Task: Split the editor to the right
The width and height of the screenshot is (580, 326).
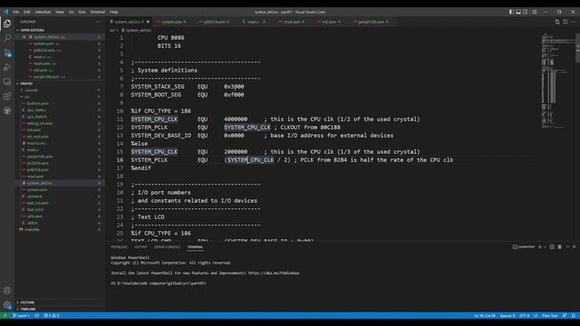Action: (565, 22)
